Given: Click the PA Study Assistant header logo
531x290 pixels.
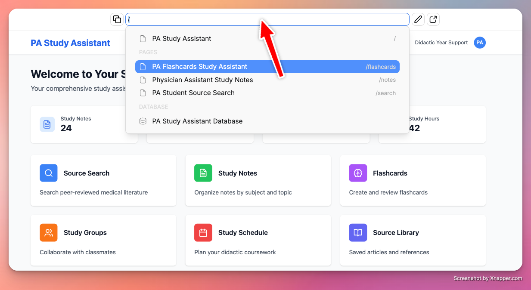Looking at the screenshot, I should [71, 43].
